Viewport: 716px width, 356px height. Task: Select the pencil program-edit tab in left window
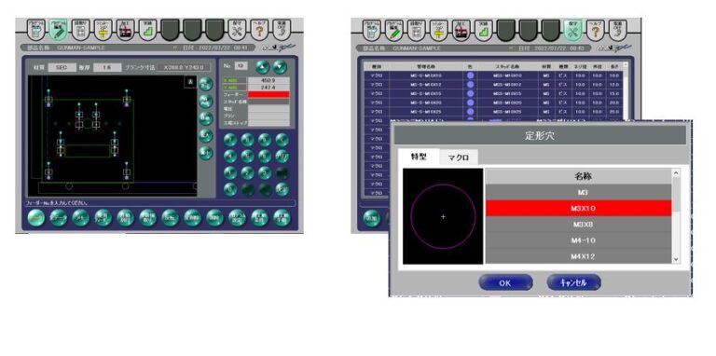coord(58,30)
